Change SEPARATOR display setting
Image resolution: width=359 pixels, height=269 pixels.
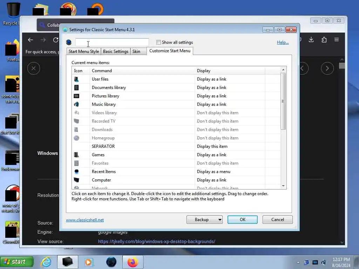point(230,146)
